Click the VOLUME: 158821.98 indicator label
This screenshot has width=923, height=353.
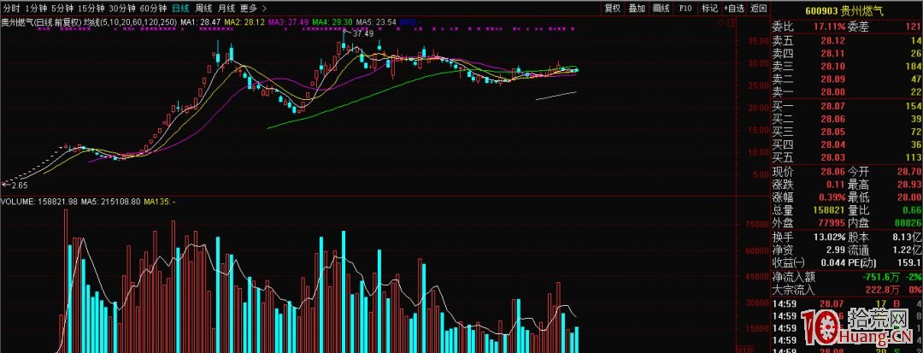pyautogui.click(x=38, y=202)
